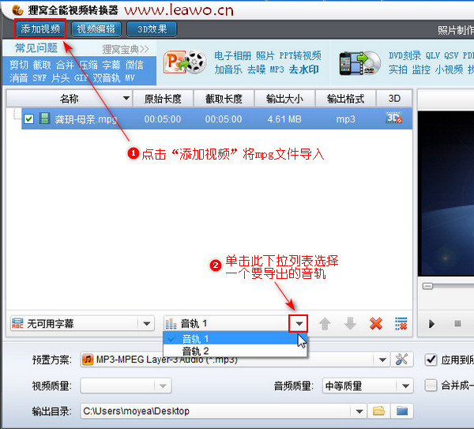Click the film file icon of 龚玥-母亲.mpg
474x429 pixels.
45,119
